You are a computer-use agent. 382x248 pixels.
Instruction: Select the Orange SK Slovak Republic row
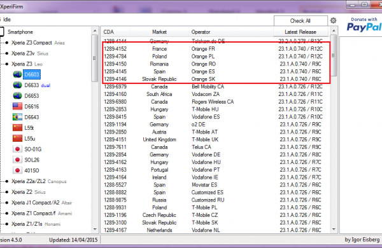click(216, 79)
